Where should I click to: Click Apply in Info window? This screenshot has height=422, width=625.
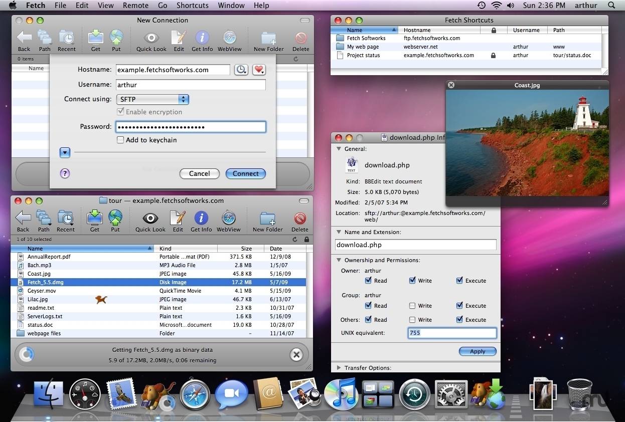tap(478, 351)
